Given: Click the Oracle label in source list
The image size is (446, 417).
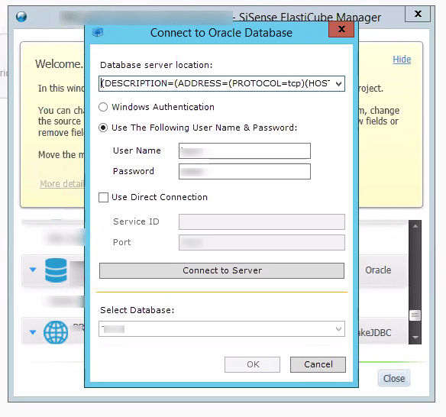Looking at the screenshot, I should tap(378, 270).
